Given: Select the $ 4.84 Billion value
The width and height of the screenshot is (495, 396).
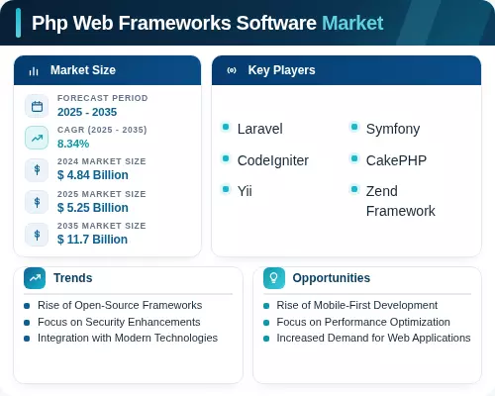Looking at the screenshot, I should point(93,175).
